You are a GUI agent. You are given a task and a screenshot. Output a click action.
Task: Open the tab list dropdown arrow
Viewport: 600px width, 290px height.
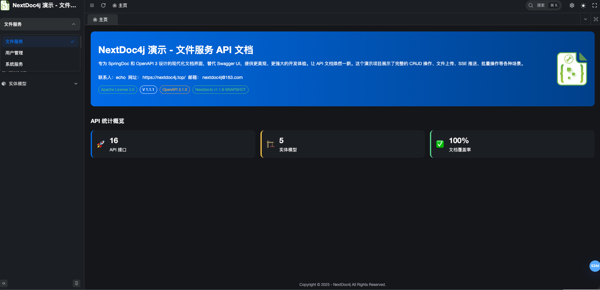(586, 19)
